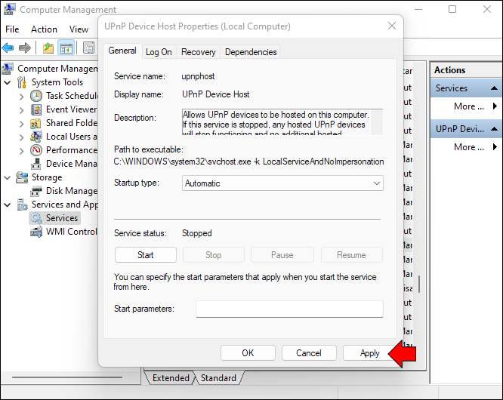Viewport: 503px width, 400px height.
Task: Toggle the Show/Hide Console Tree icon
Action: click(66, 48)
